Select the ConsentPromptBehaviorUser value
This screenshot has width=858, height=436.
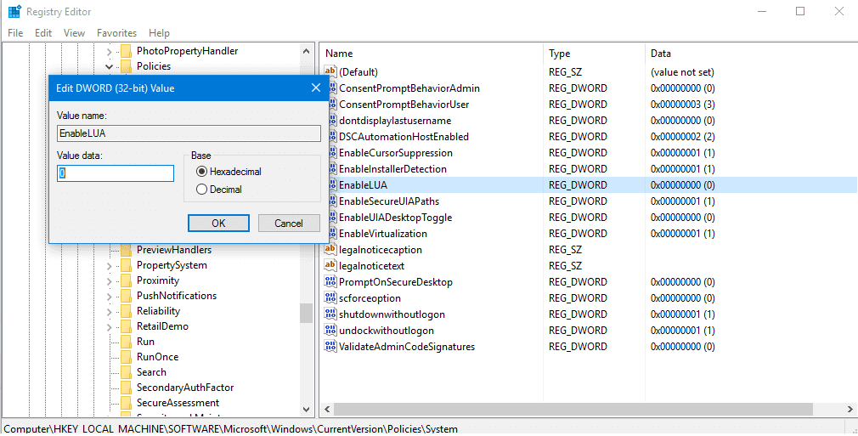coord(404,104)
